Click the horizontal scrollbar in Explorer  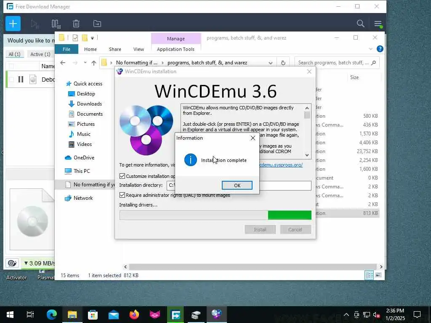[253, 267]
